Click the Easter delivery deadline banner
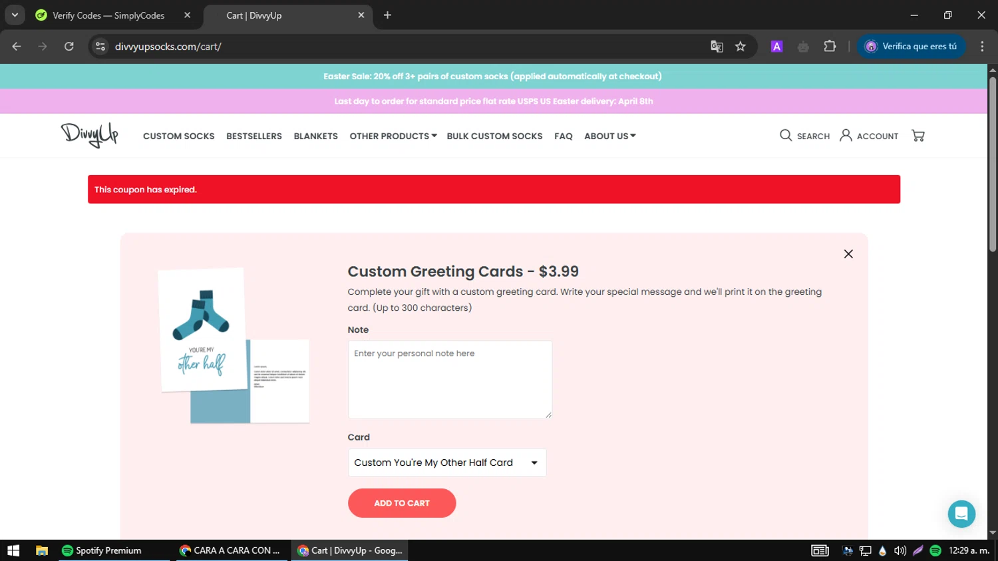The image size is (998, 561). point(493,101)
